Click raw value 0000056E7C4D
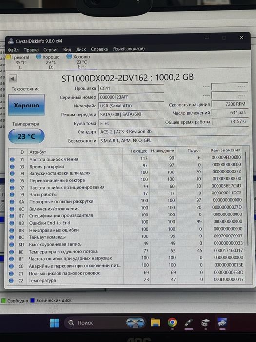 tap(226, 186)
